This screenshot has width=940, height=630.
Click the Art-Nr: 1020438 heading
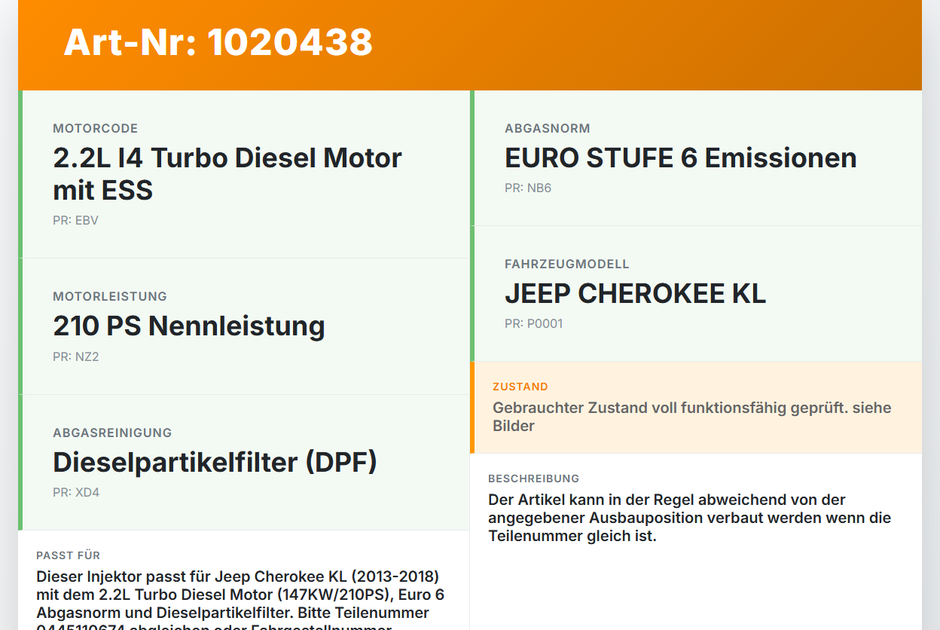[218, 42]
